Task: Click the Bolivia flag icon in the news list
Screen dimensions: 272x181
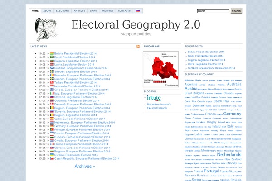Action: (x=52, y=53)
